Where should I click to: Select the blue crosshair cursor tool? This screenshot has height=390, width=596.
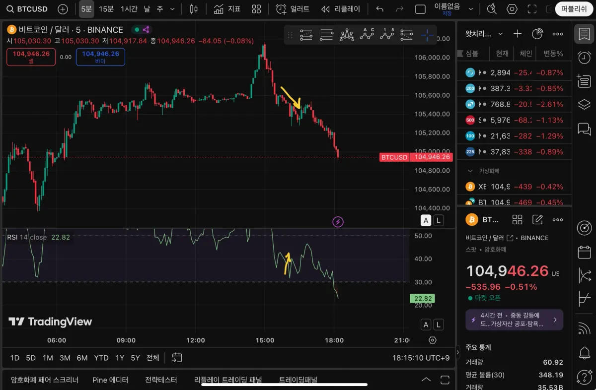tap(427, 35)
